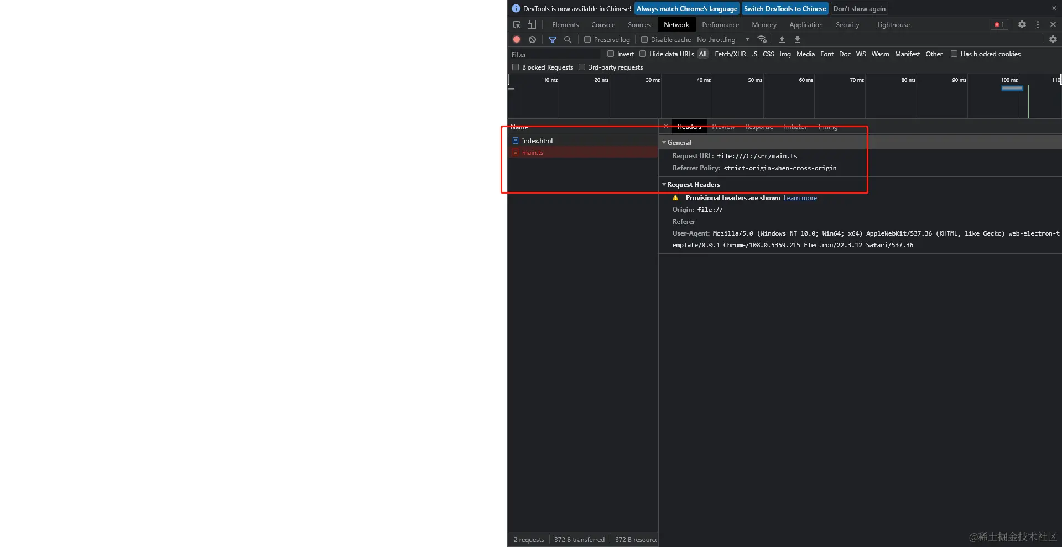Toggle the device toolbar emulation icon
The width and height of the screenshot is (1062, 547).
(x=531, y=24)
